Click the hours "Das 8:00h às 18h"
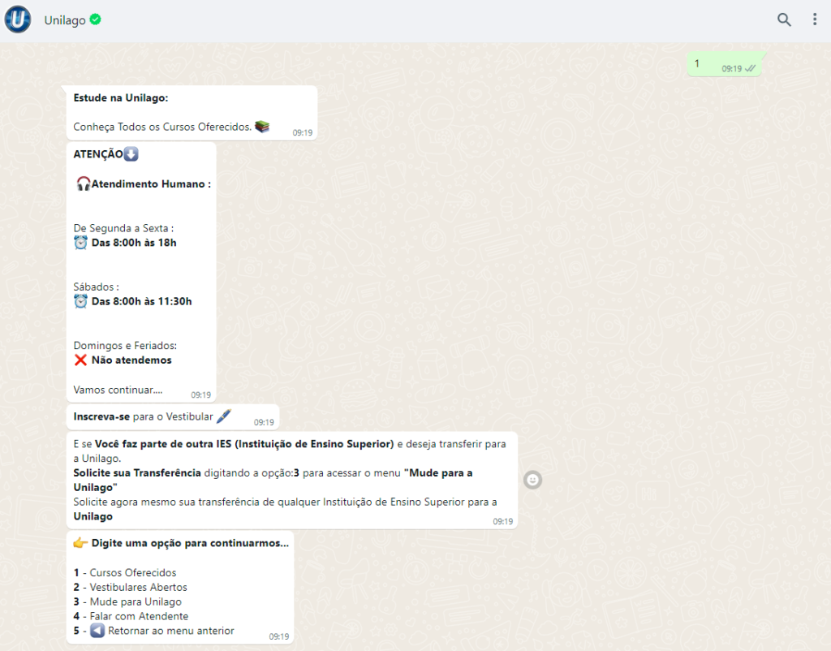This screenshot has height=651, width=831. coord(134,243)
